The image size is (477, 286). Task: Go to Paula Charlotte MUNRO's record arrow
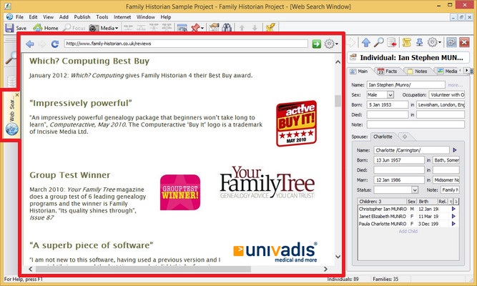click(453, 224)
